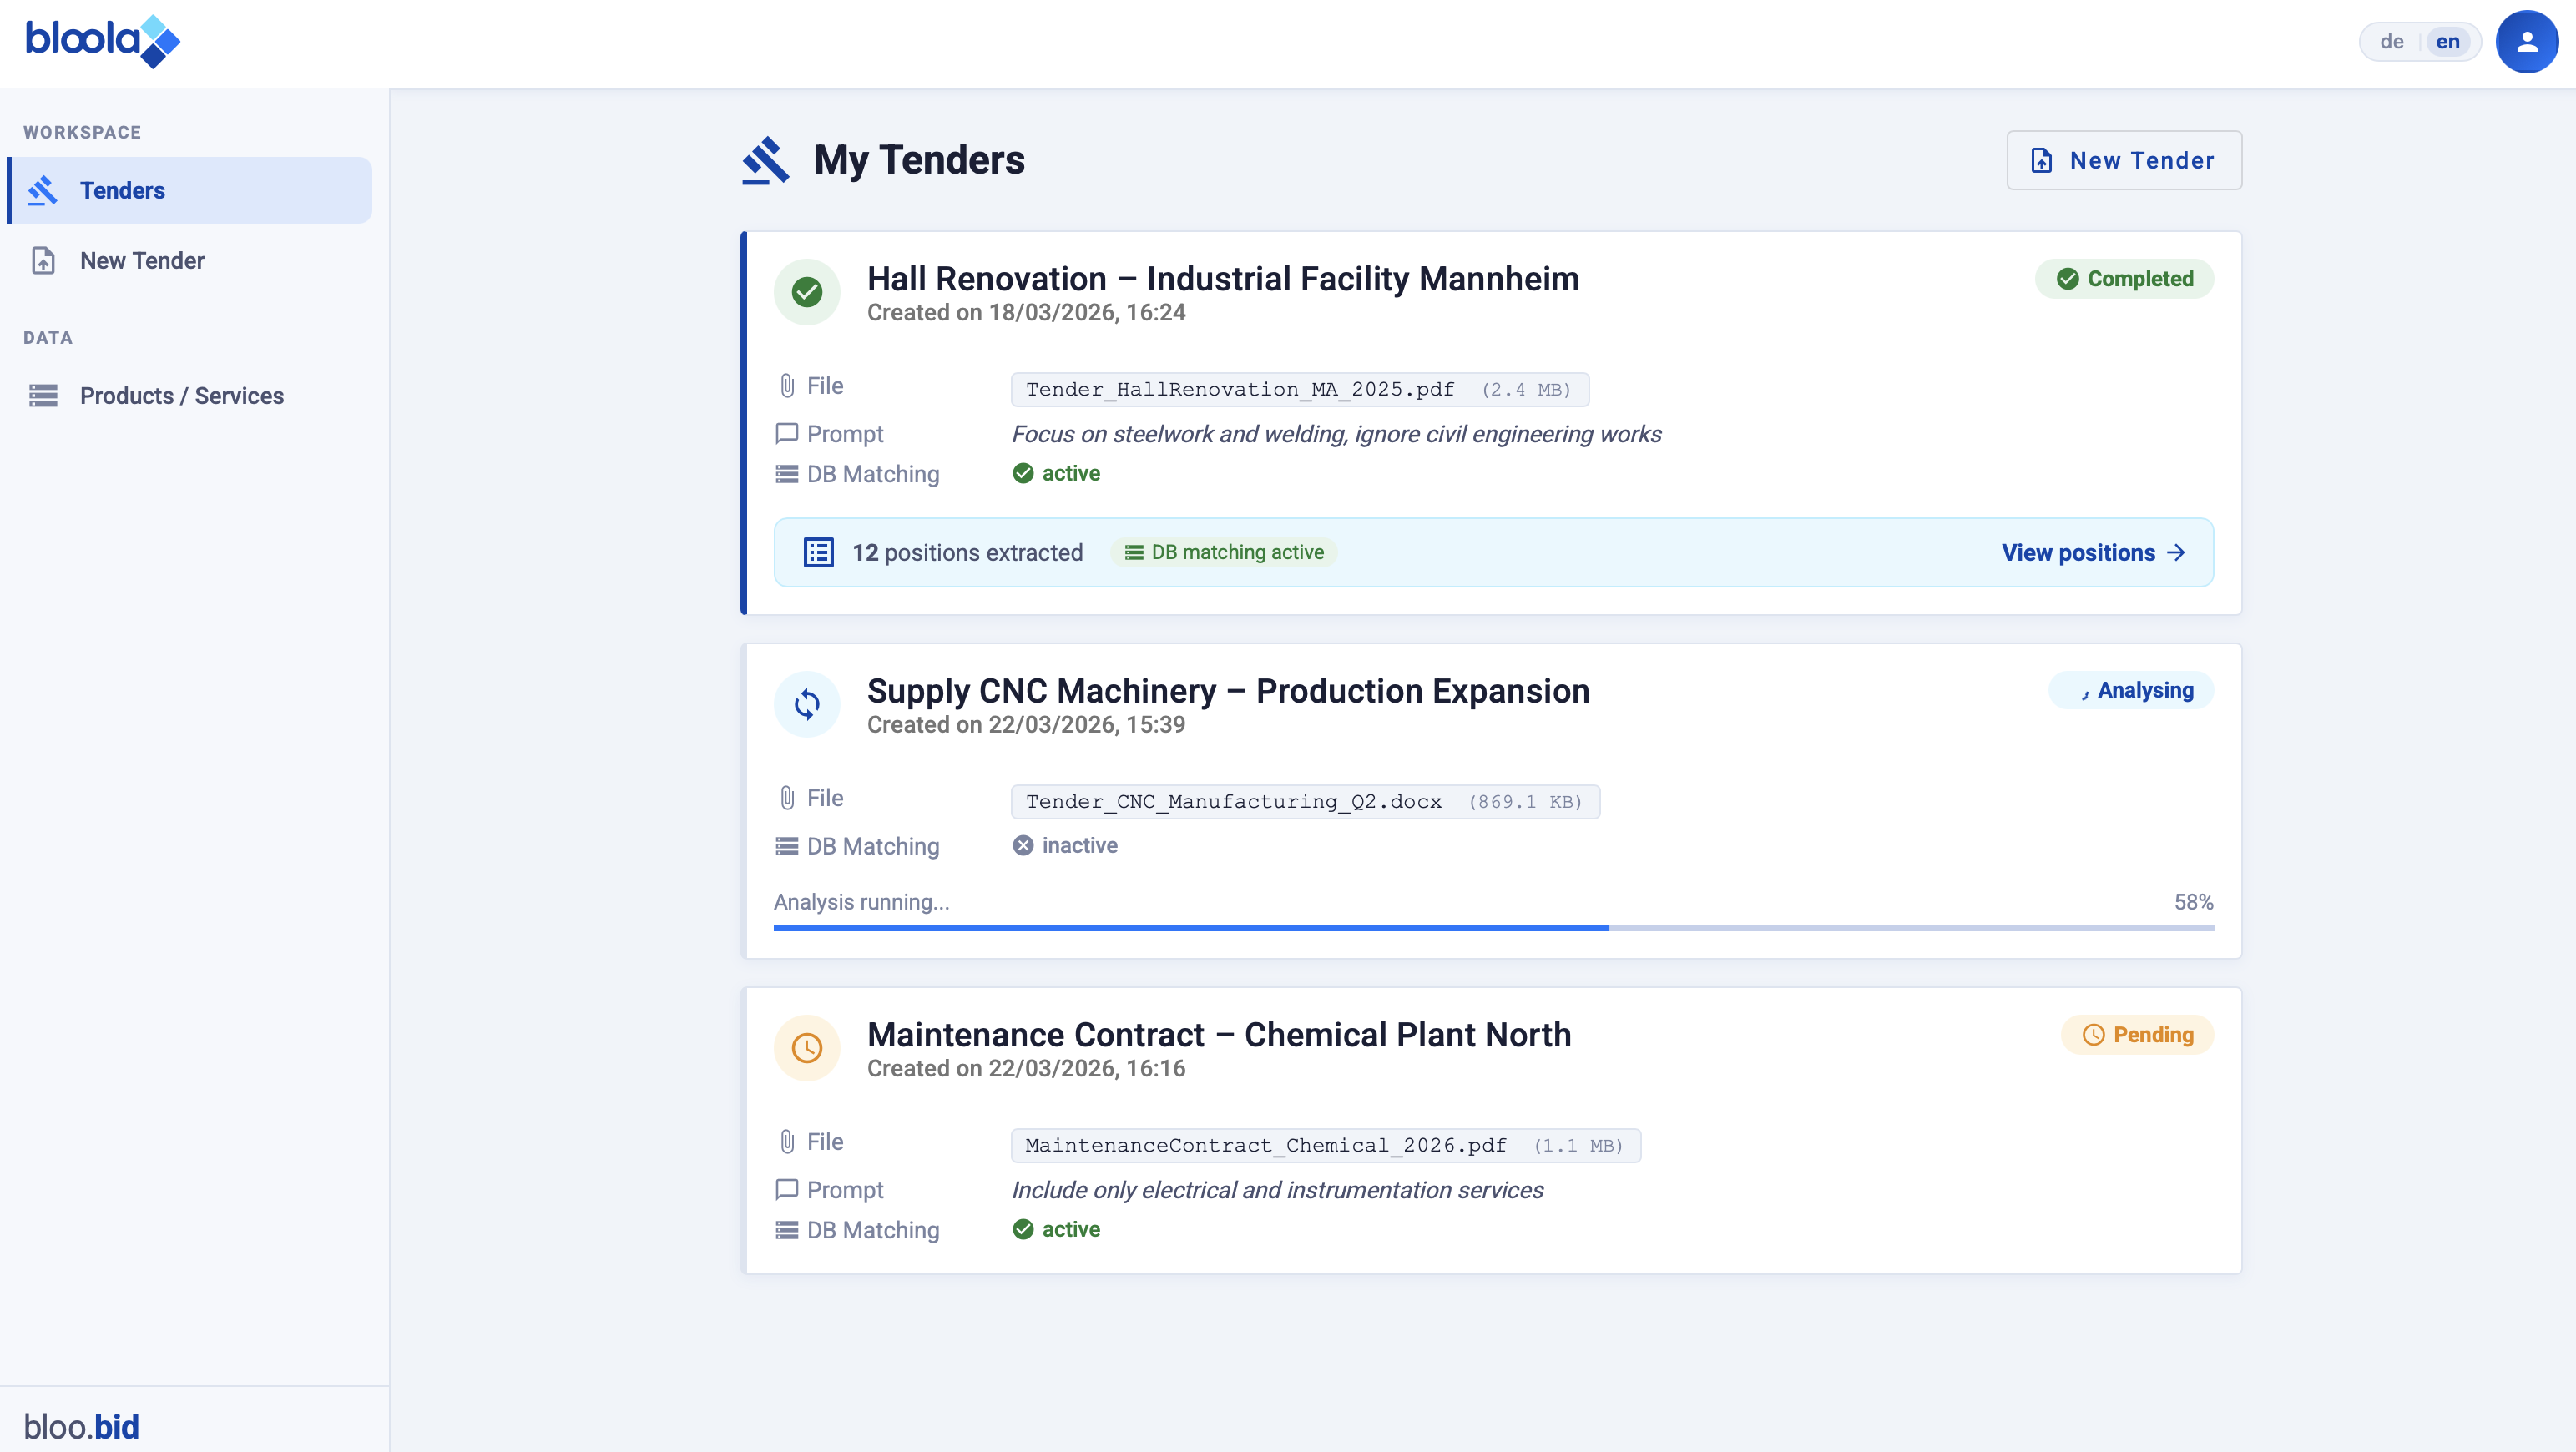This screenshot has height=1452, width=2576.
Task: Open View positions arrow link
Action: [x=2093, y=552]
